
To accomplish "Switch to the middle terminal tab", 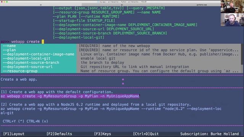I will (122, 5).
